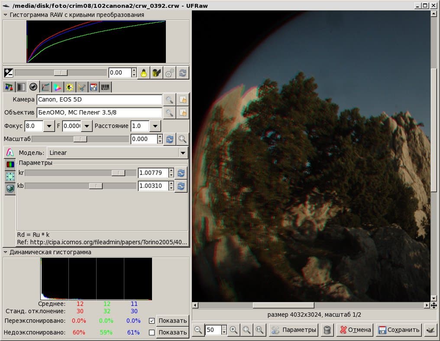Reset kb parameter to default

pos(181,186)
